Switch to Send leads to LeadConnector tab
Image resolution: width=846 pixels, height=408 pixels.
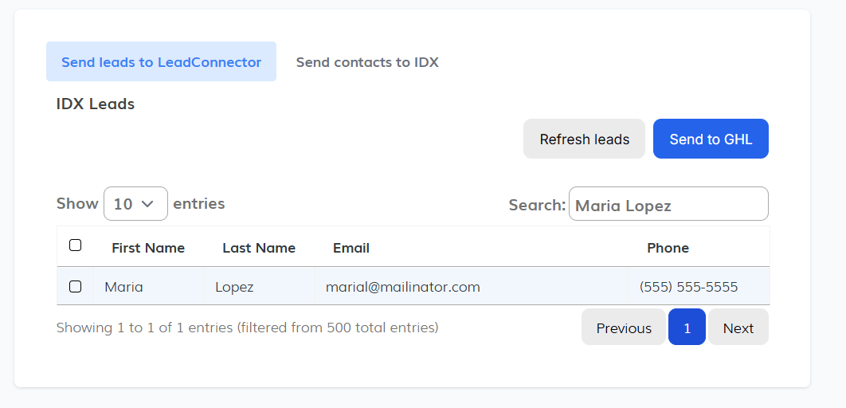pos(161,62)
